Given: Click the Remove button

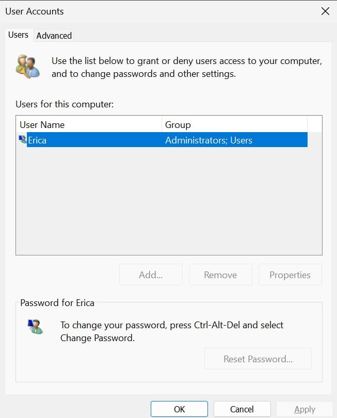Looking at the screenshot, I should point(220,275).
